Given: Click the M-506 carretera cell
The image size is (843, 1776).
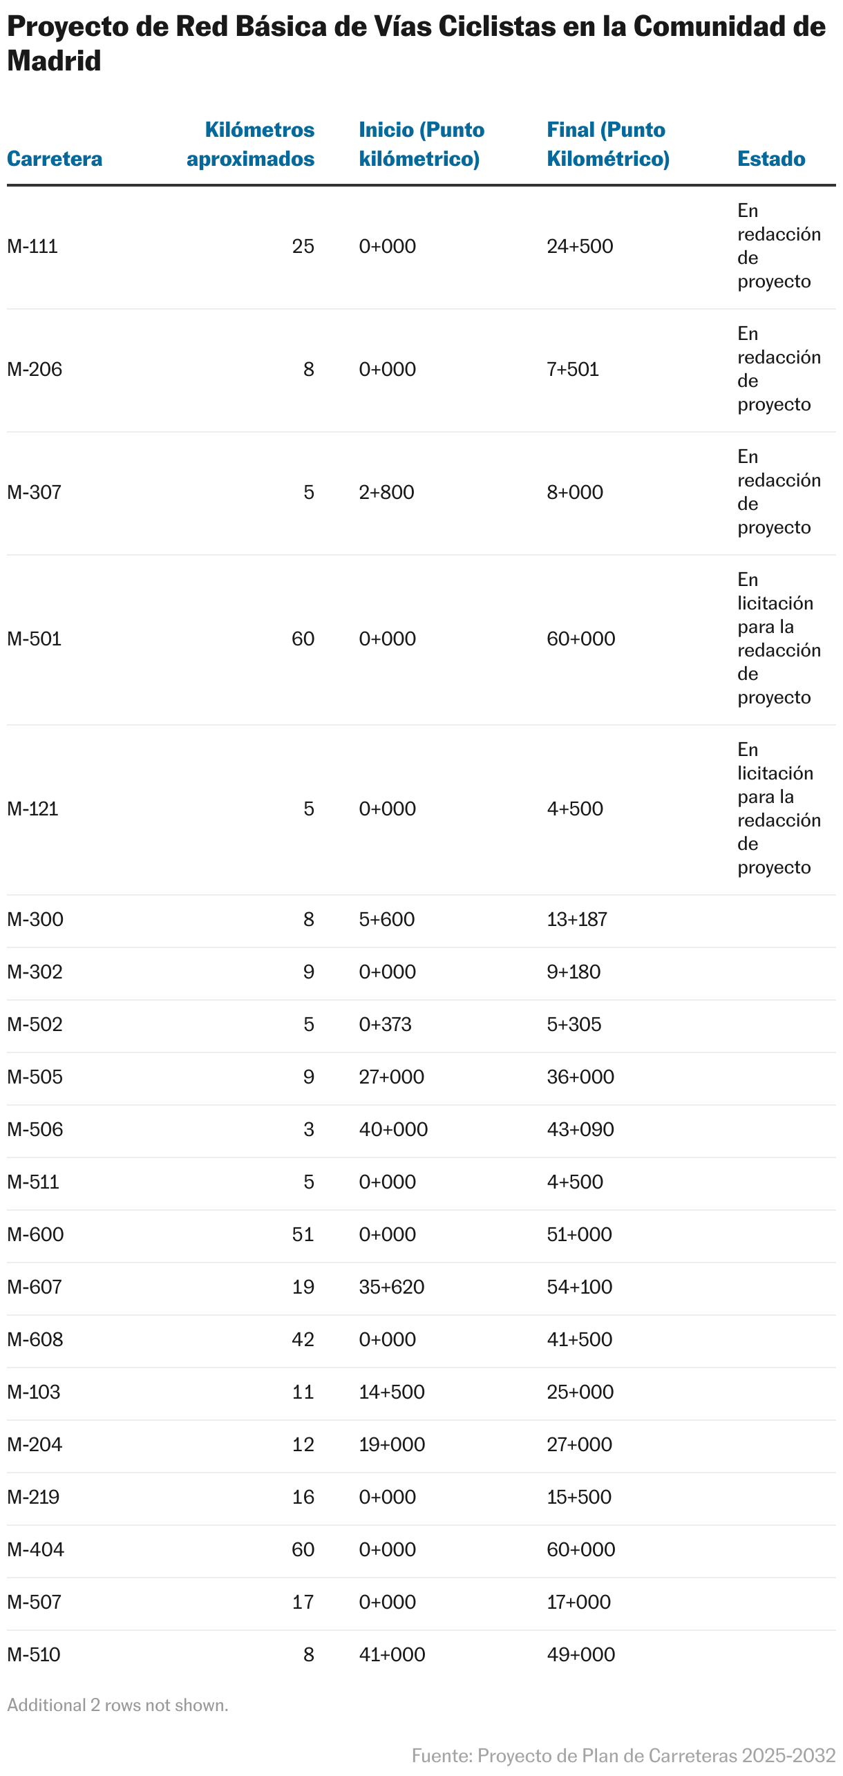Looking at the screenshot, I should pos(35,1130).
